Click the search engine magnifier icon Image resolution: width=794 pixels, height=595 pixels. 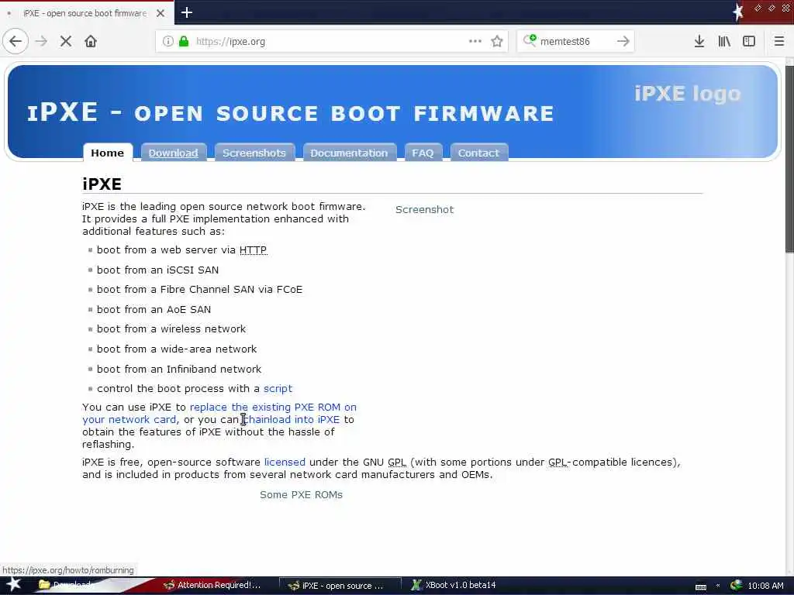tap(530, 40)
